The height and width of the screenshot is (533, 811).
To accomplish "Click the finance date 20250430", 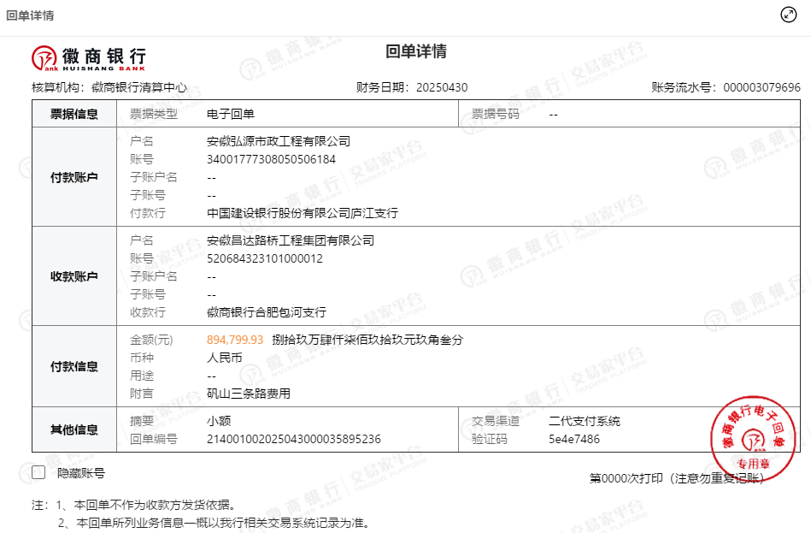I will click(441, 87).
